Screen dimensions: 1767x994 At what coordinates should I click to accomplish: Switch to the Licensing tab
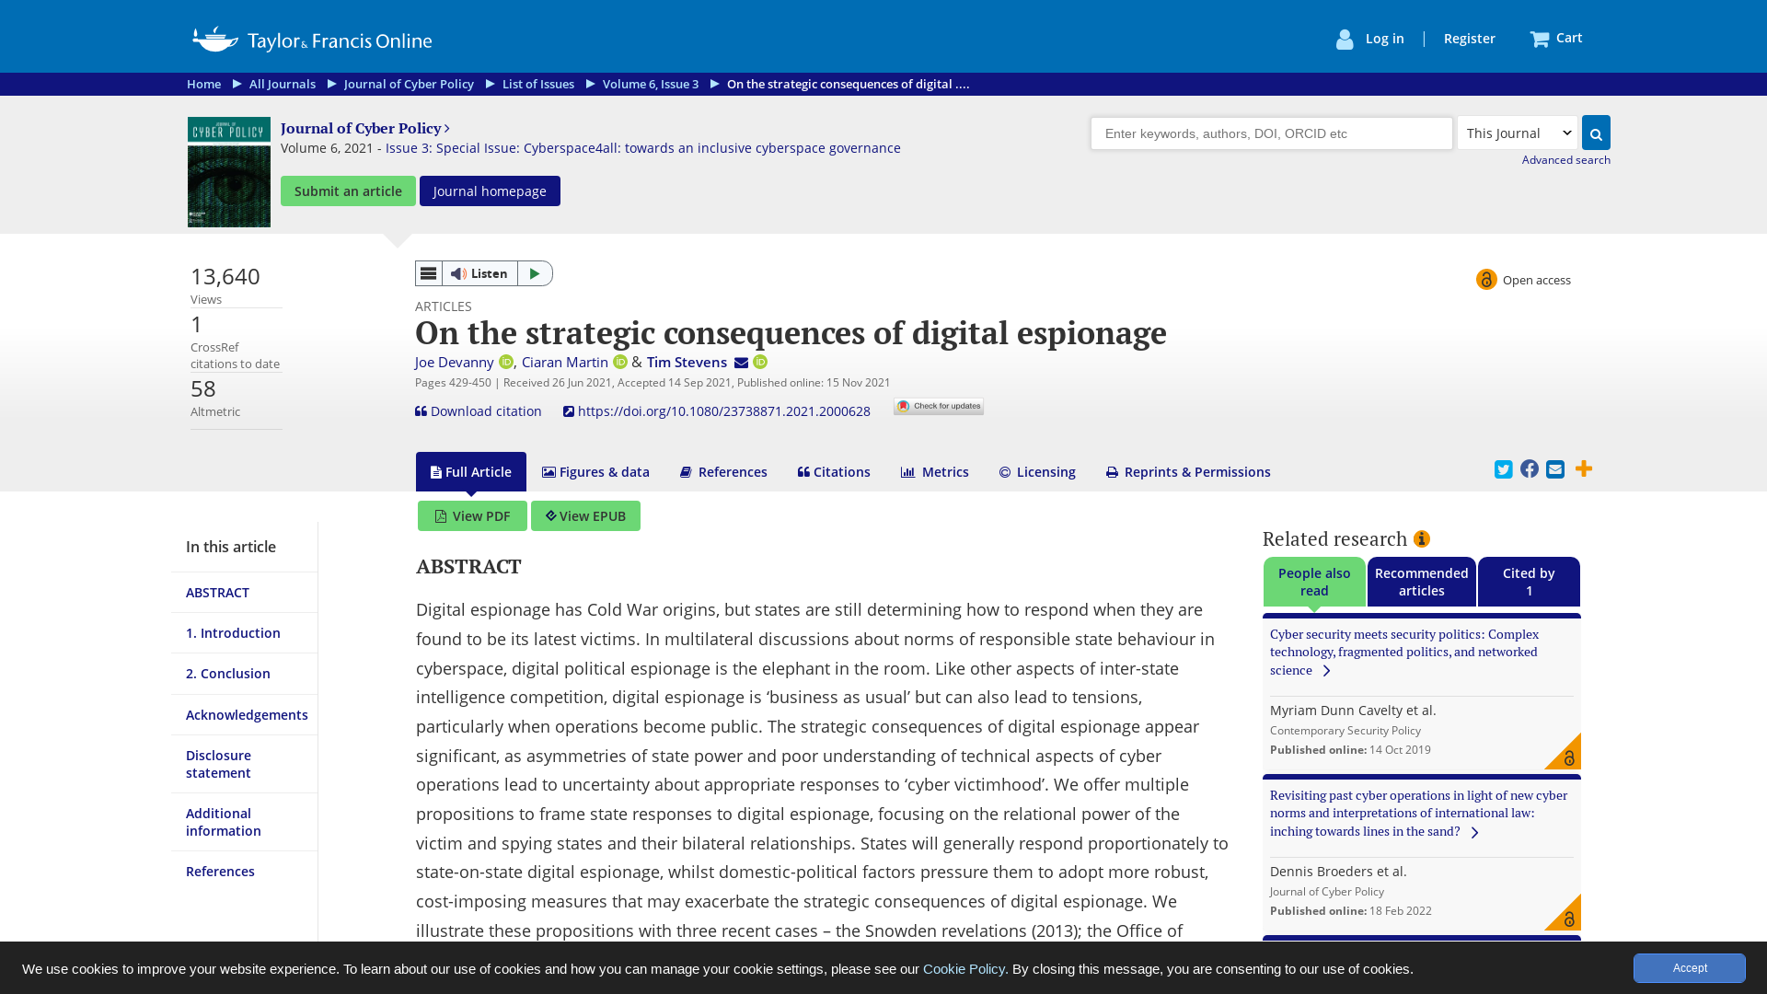point(1037,472)
